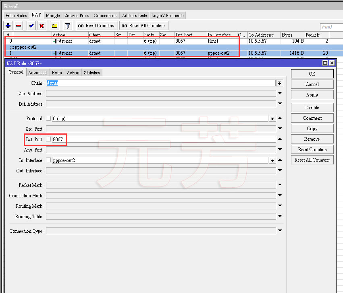343x293 pixels.
Task: Click the Chain field showing dstnat
Action: [x=160, y=83]
